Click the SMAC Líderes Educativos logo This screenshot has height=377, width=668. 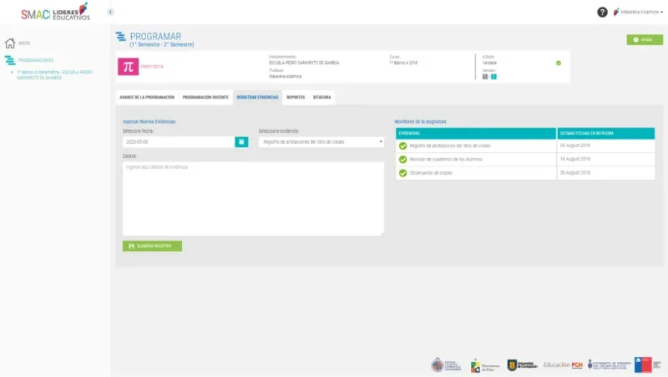point(55,12)
